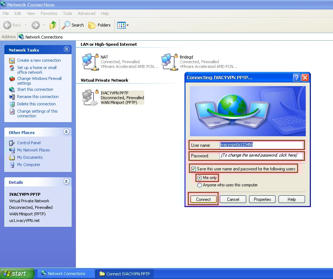Click the Network Connections address bar icon
The width and height of the screenshot is (333, 279).
21,37
